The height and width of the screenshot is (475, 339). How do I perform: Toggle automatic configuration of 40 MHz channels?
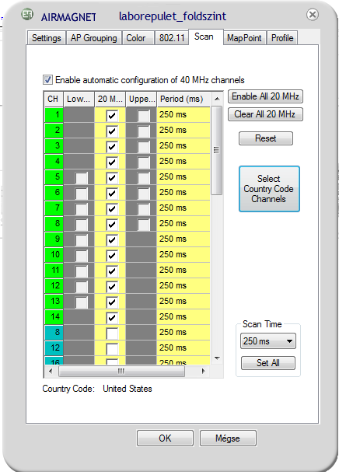47,80
